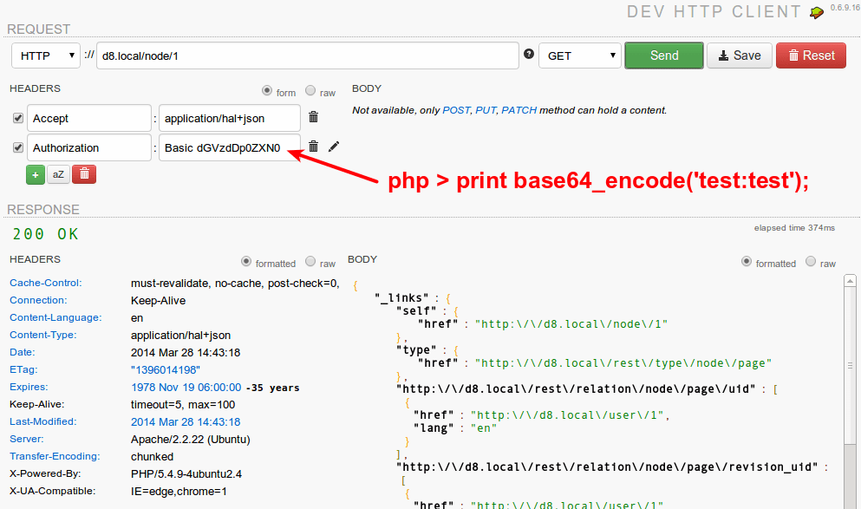Click the DEV HTTP CLIENT logo icon
Screen dimensions: 861x509
pyautogui.click(x=815, y=12)
